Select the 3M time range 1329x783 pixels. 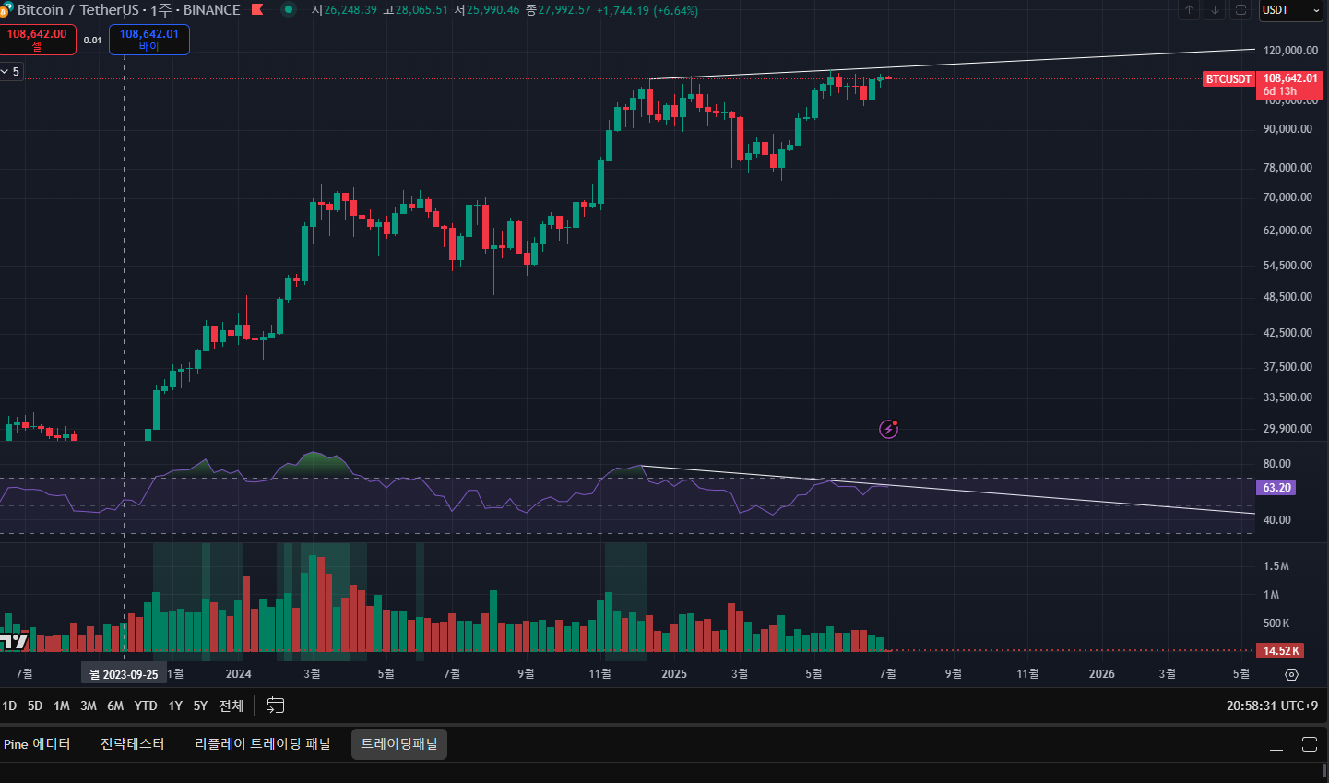pyautogui.click(x=89, y=706)
